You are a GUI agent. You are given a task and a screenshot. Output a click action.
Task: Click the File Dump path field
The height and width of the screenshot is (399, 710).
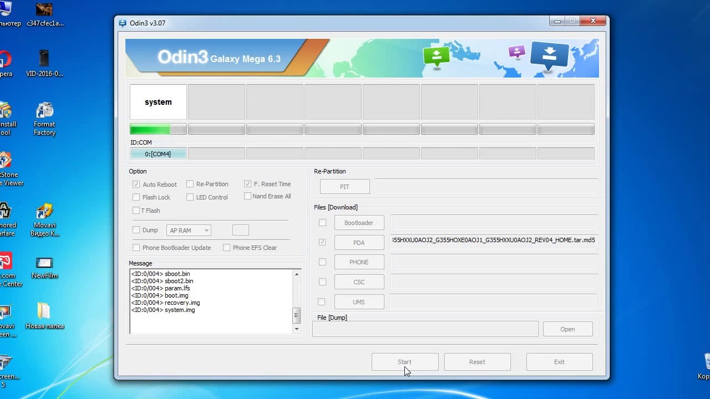[425, 329]
